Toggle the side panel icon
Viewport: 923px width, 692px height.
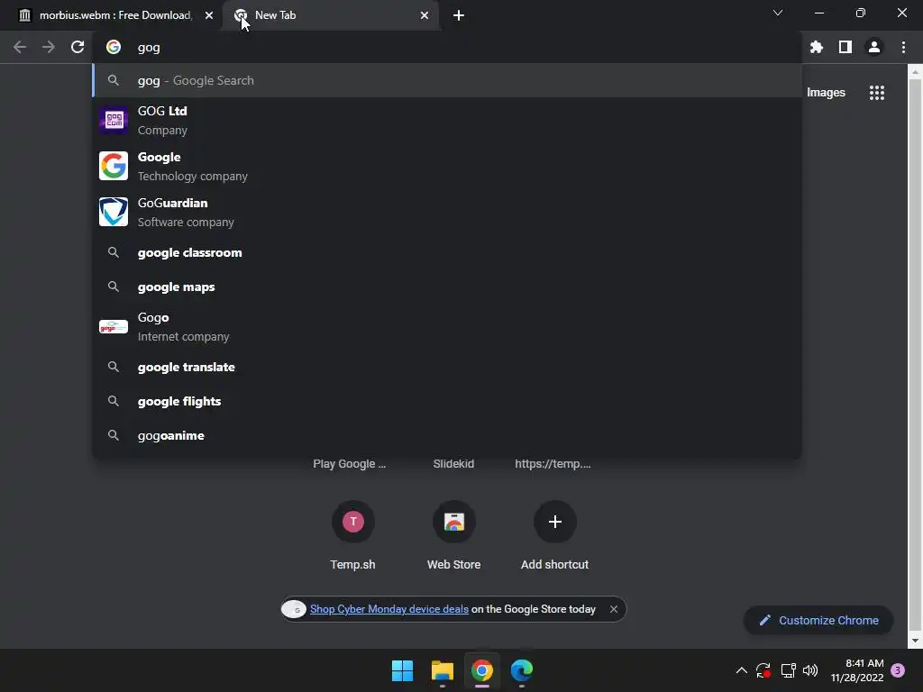pyautogui.click(x=845, y=47)
